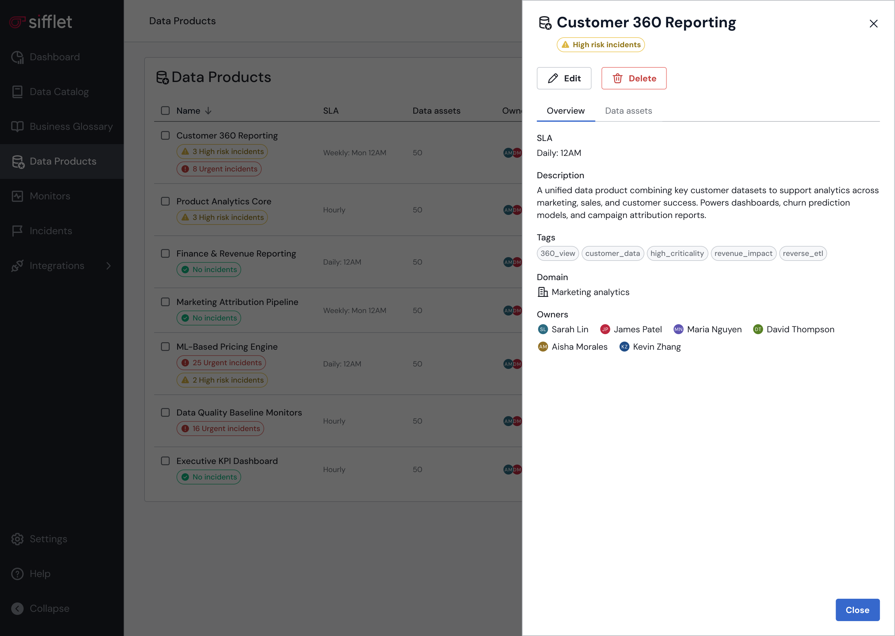Click the Kevin Zhang KZ avatar
This screenshot has height=636, width=895.
coord(624,347)
